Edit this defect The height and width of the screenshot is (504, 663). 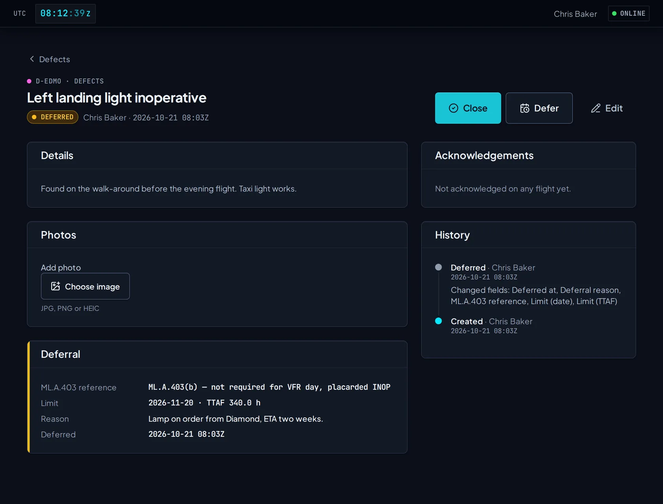click(607, 108)
